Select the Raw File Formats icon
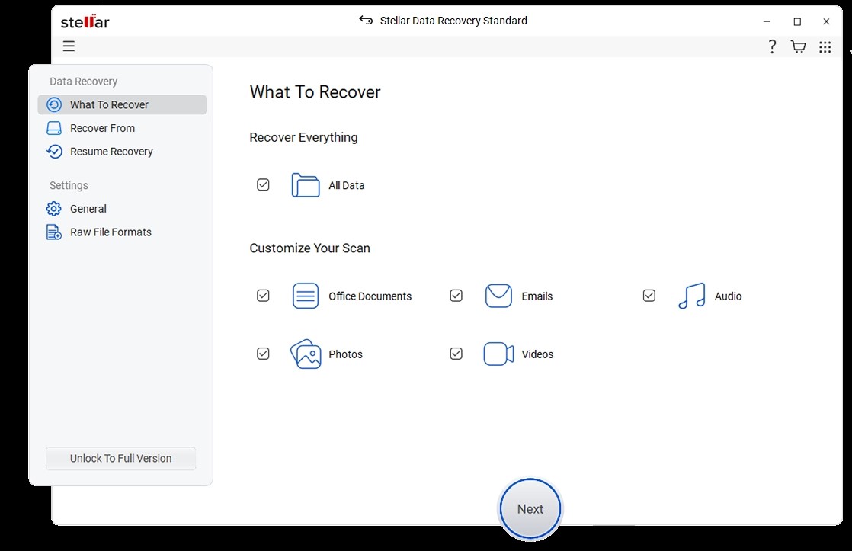The height and width of the screenshot is (551, 852). [53, 232]
